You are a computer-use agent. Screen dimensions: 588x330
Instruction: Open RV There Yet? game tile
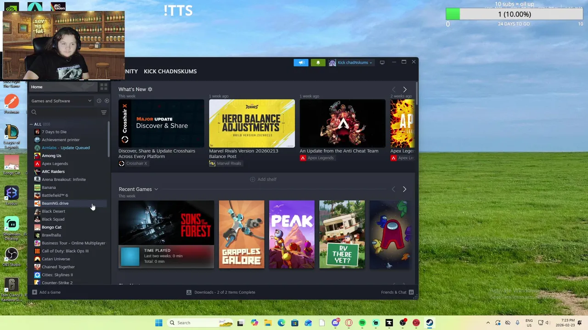(x=342, y=234)
